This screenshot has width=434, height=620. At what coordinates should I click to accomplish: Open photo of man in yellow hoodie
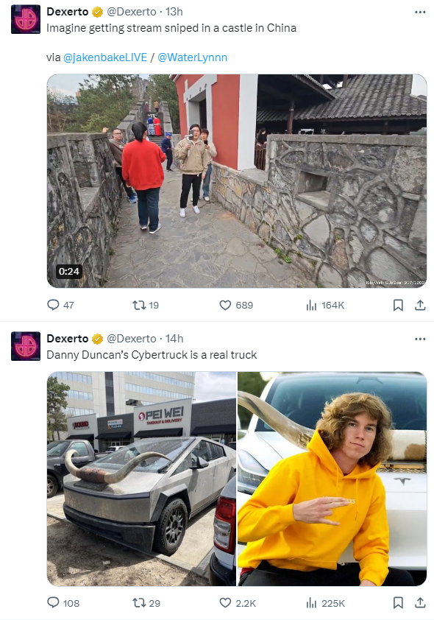coord(332,479)
